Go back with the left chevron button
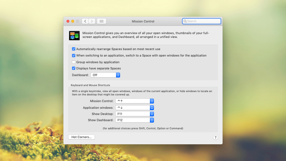 (x=85, y=21)
